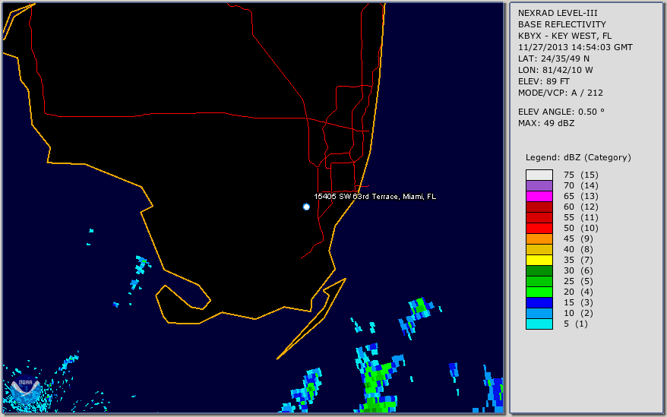Click the ELEV ANGLE: 0.50 text

coord(561,112)
